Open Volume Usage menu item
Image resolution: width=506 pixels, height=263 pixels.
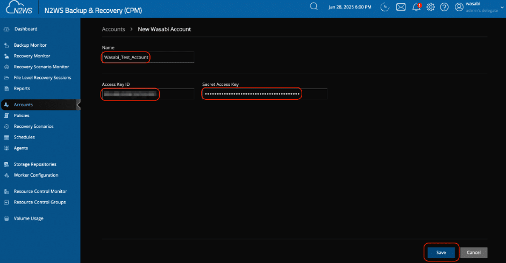(x=28, y=218)
